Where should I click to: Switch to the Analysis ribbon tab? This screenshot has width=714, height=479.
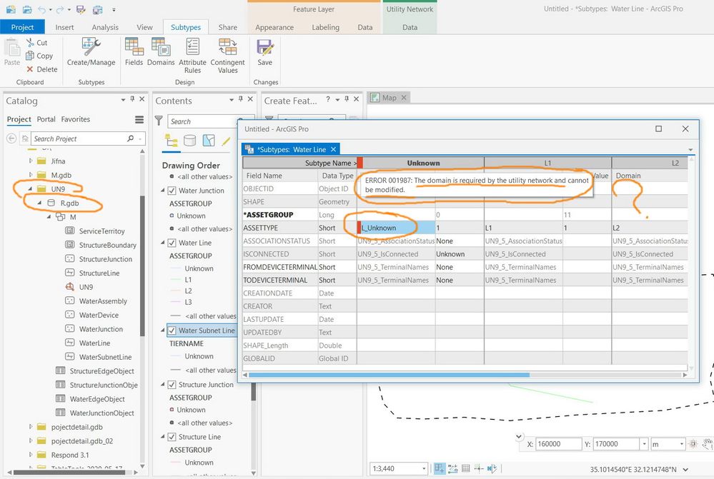point(105,27)
